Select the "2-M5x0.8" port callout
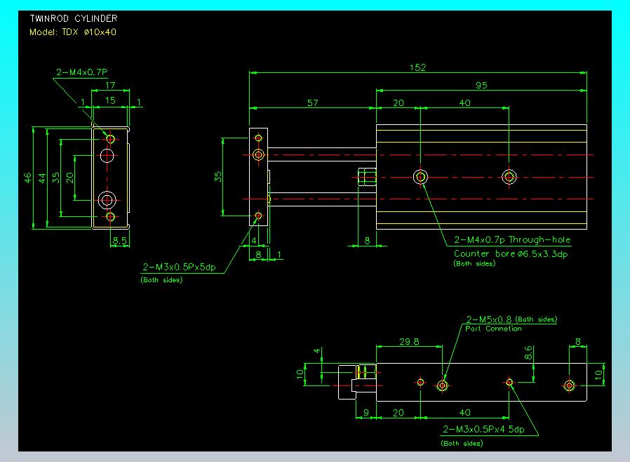Viewport: 630px width, 462px height. point(488,319)
